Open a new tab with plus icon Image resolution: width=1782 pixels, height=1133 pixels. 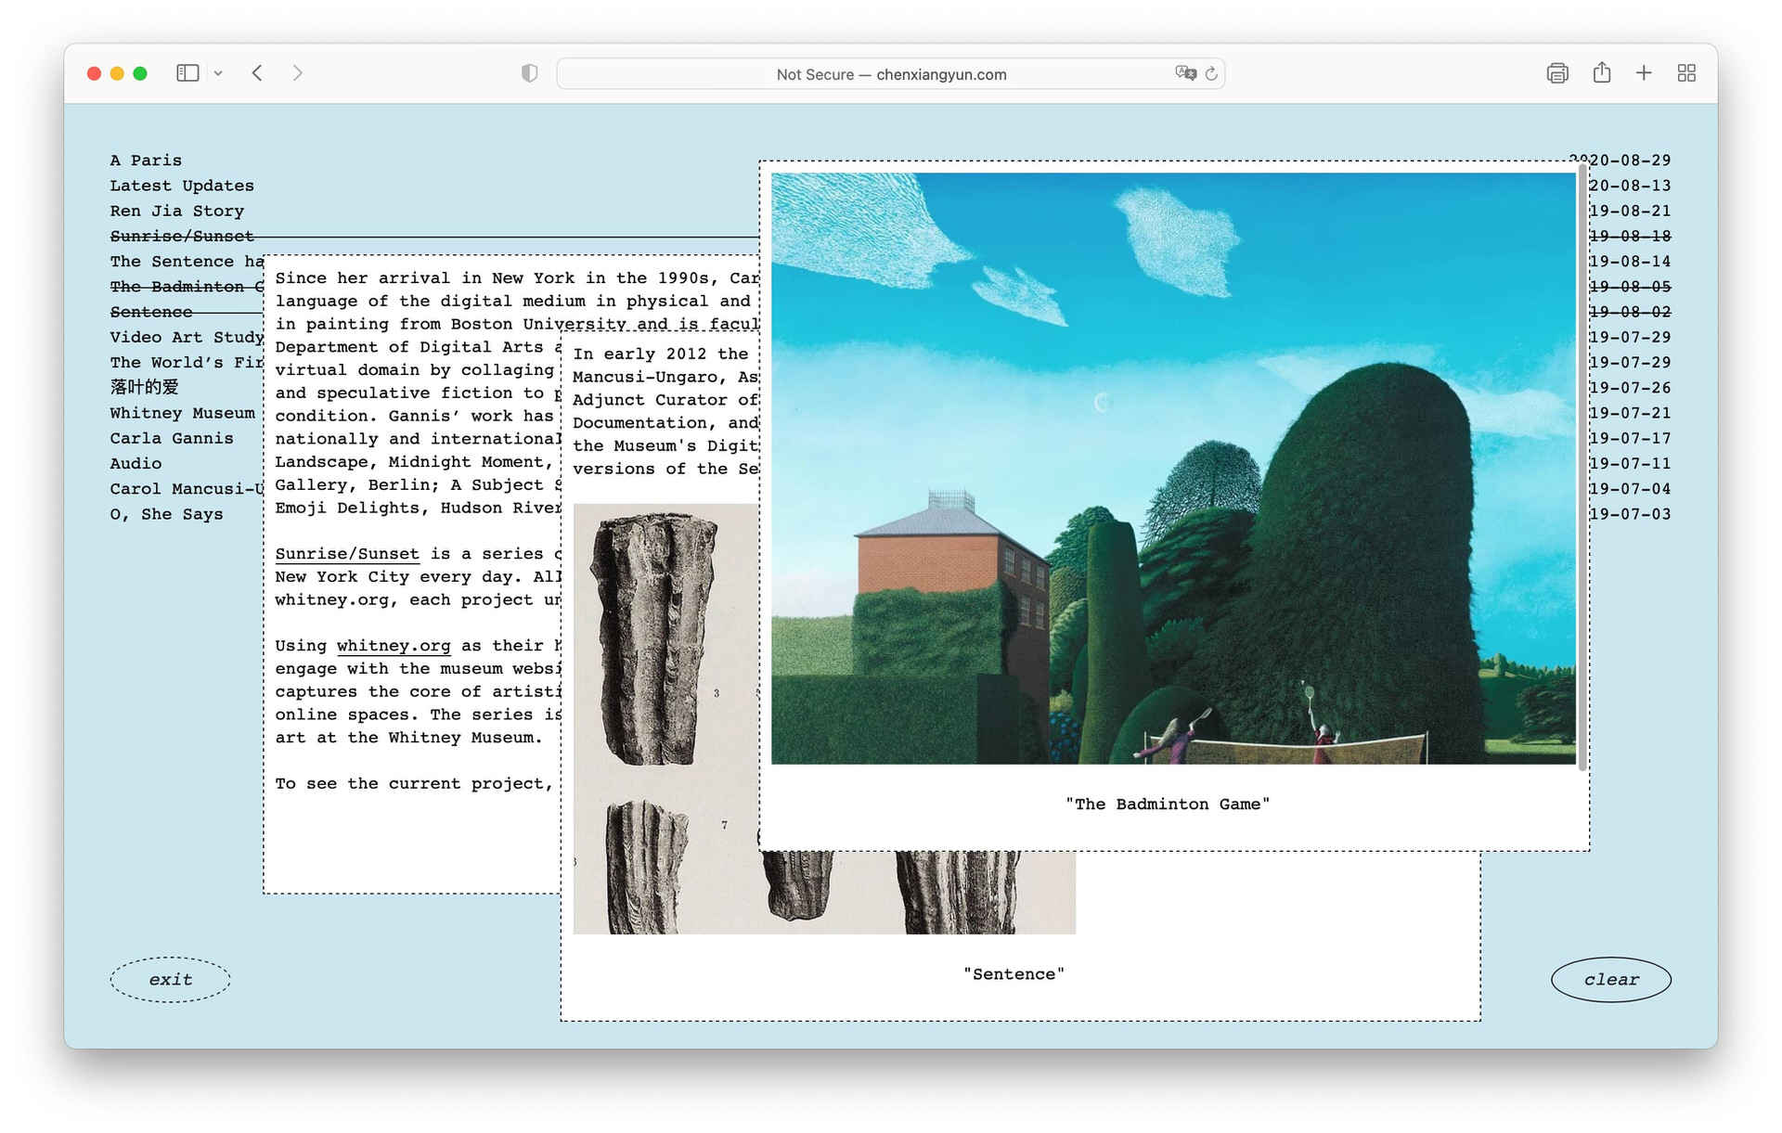pos(1643,73)
